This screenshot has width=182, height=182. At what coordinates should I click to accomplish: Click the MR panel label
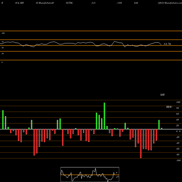[162, 95]
